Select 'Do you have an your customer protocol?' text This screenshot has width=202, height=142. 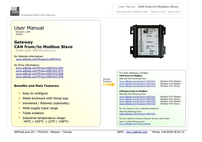[x=139, y=108]
